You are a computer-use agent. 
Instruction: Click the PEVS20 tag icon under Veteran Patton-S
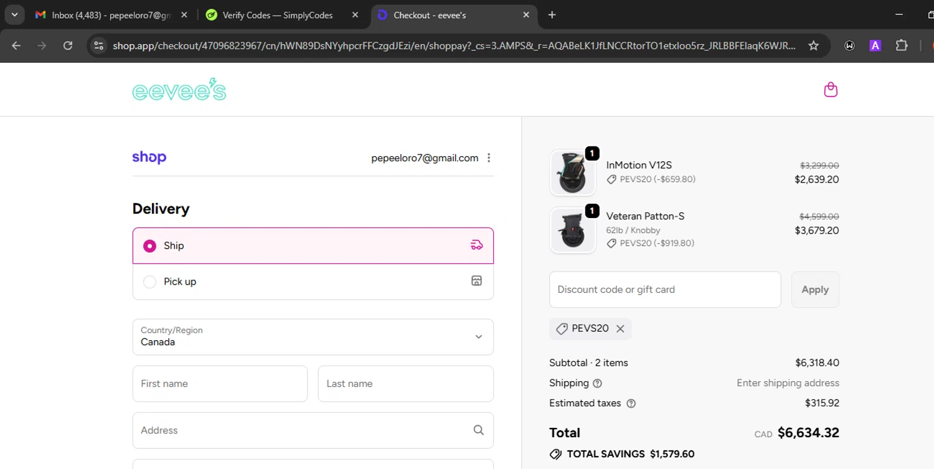[611, 244]
